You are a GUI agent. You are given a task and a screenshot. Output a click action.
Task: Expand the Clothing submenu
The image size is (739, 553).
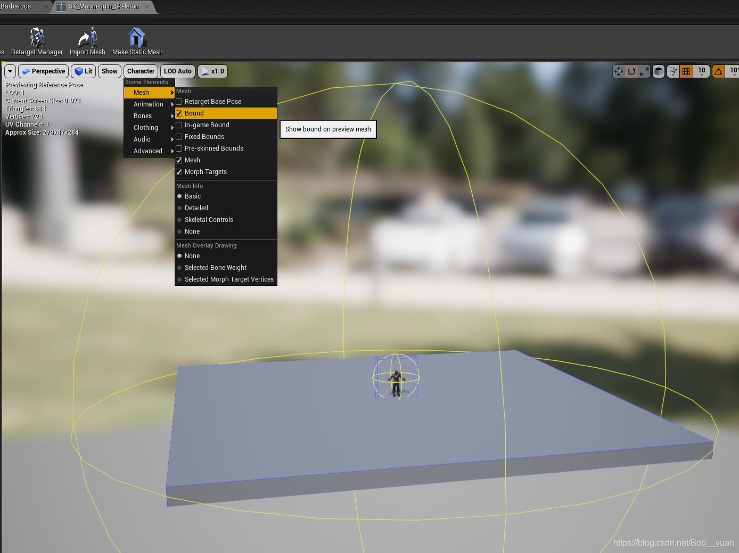150,128
